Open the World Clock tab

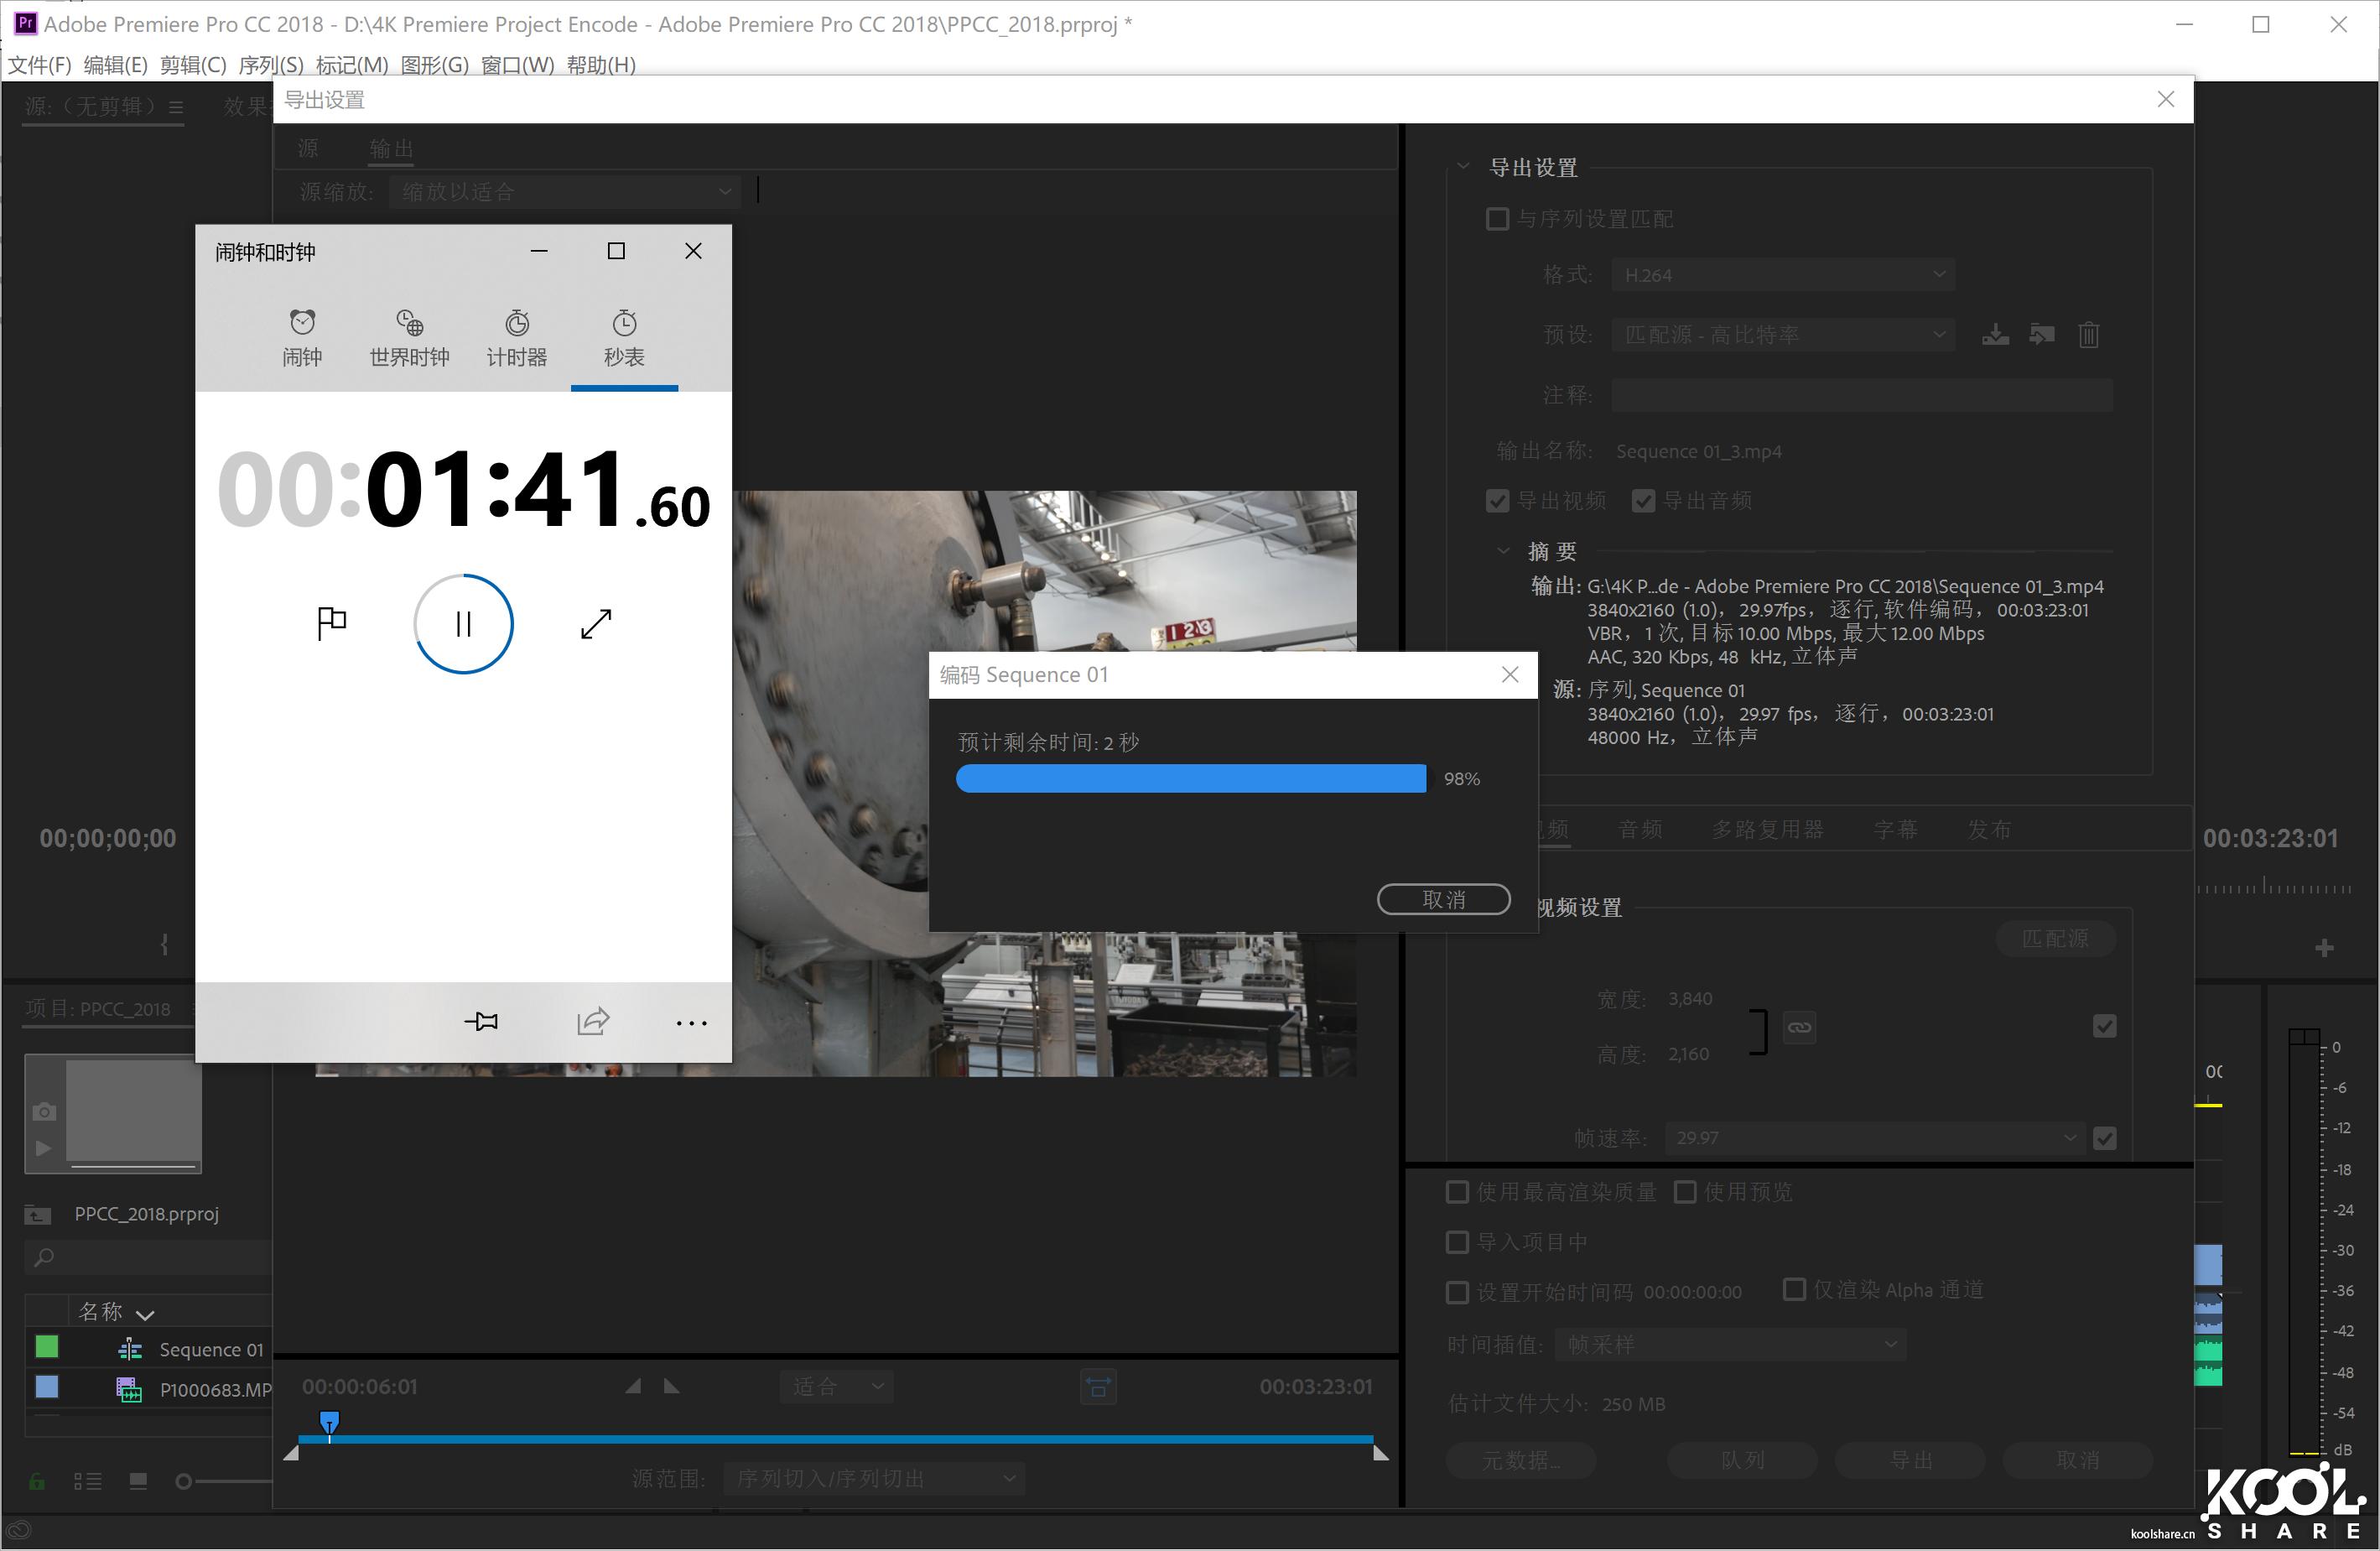(x=409, y=338)
